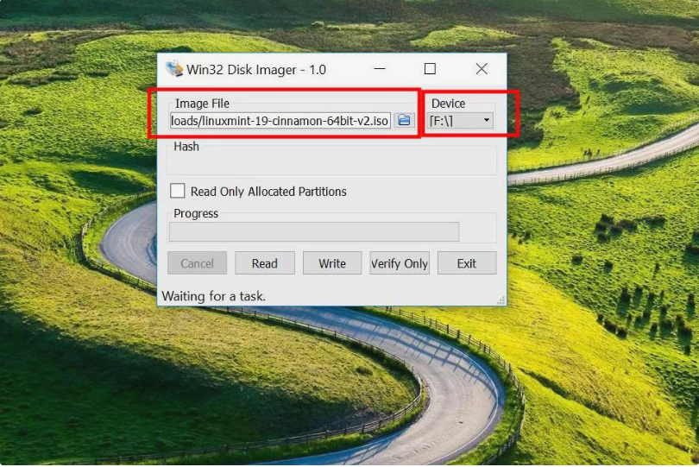This screenshot has width=699, height=467.
Task: Click the Write button
Action: point(332,263)
